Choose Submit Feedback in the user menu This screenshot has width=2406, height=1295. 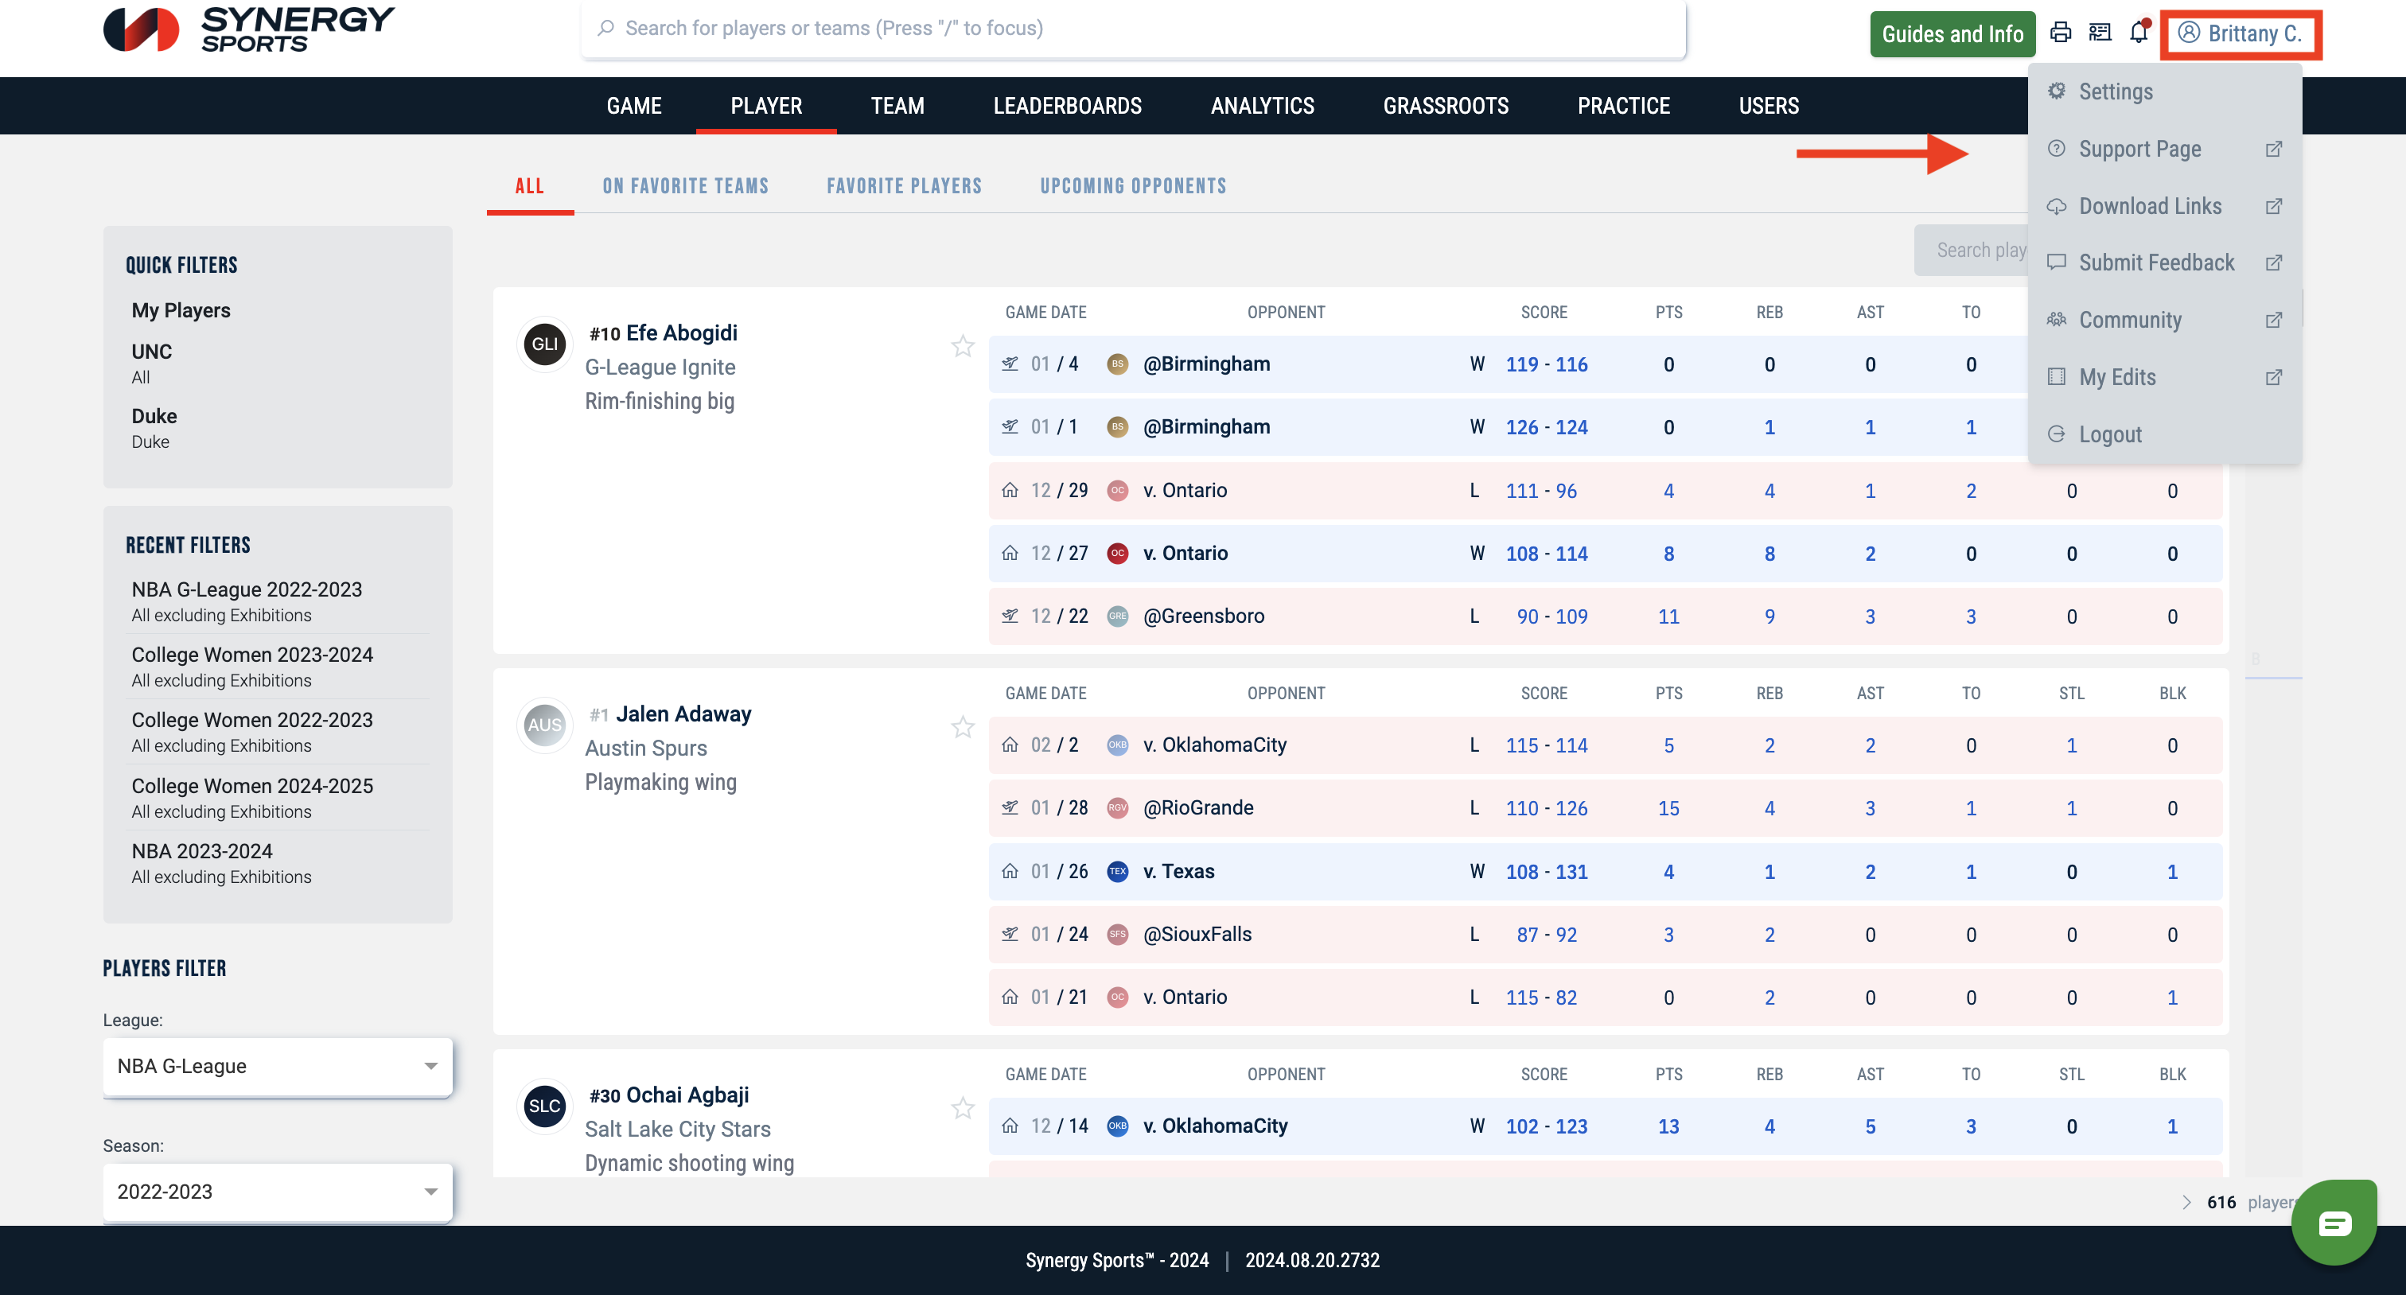pyautogui.click(x=2164, y=262)
